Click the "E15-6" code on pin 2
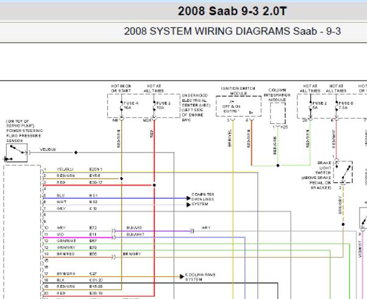367x299 pixels. [94, 176]
